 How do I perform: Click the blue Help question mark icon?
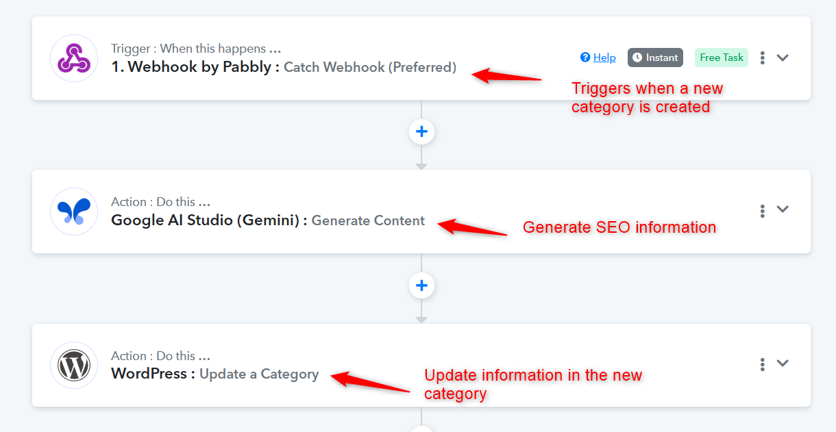click(585, 58)
